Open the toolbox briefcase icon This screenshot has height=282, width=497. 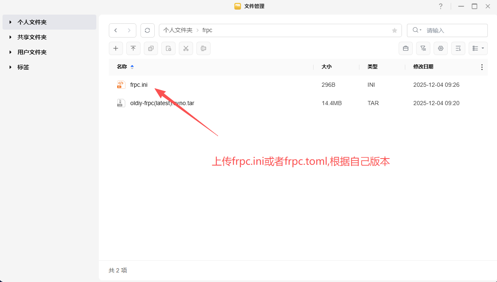pos(405,48)
